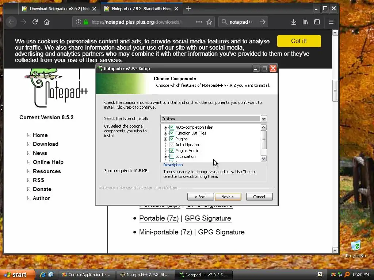This screenshot has width=374, height=280.
Task: Click the help question mark tray icon
Action: (x=320, y=275)
